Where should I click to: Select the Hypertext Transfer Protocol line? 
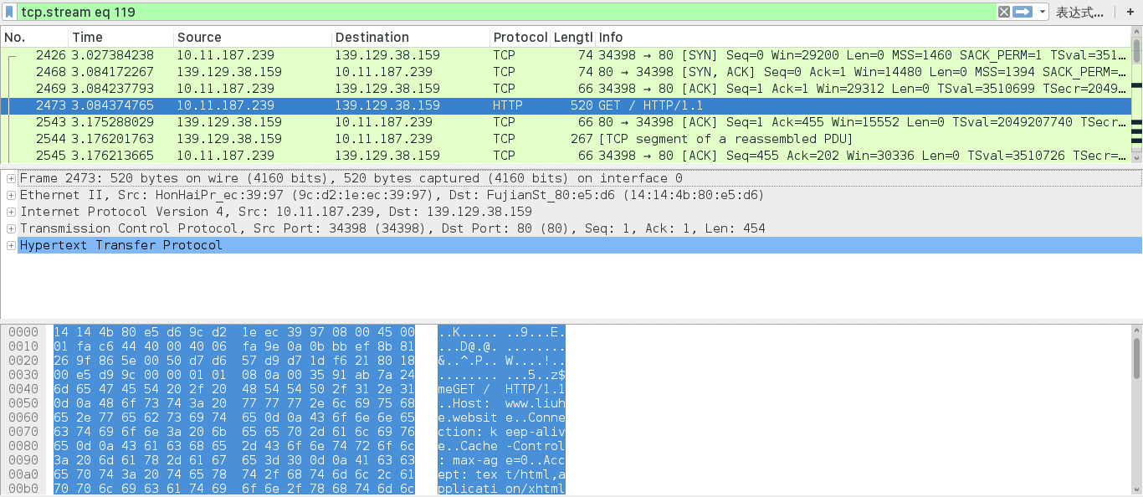579,245
